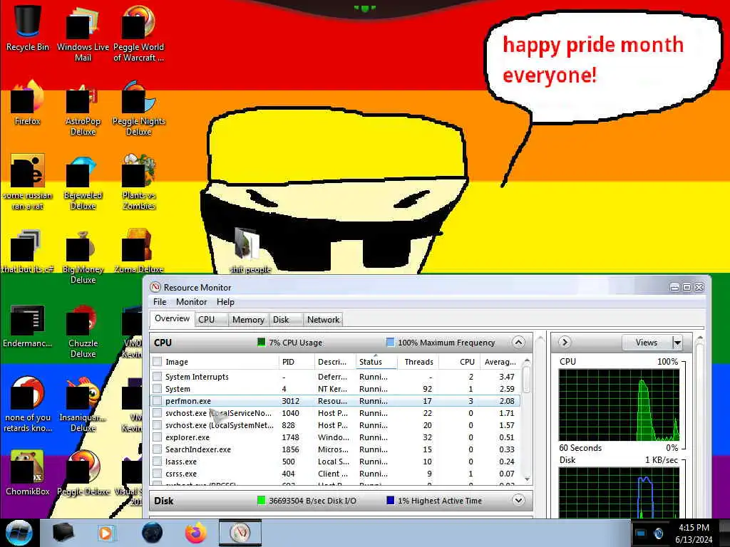
Task: Click the black folder taskbar icon
Action: point(63,533)
